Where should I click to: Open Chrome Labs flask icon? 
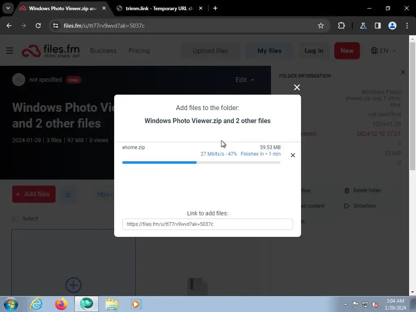[x=363, y=26]
